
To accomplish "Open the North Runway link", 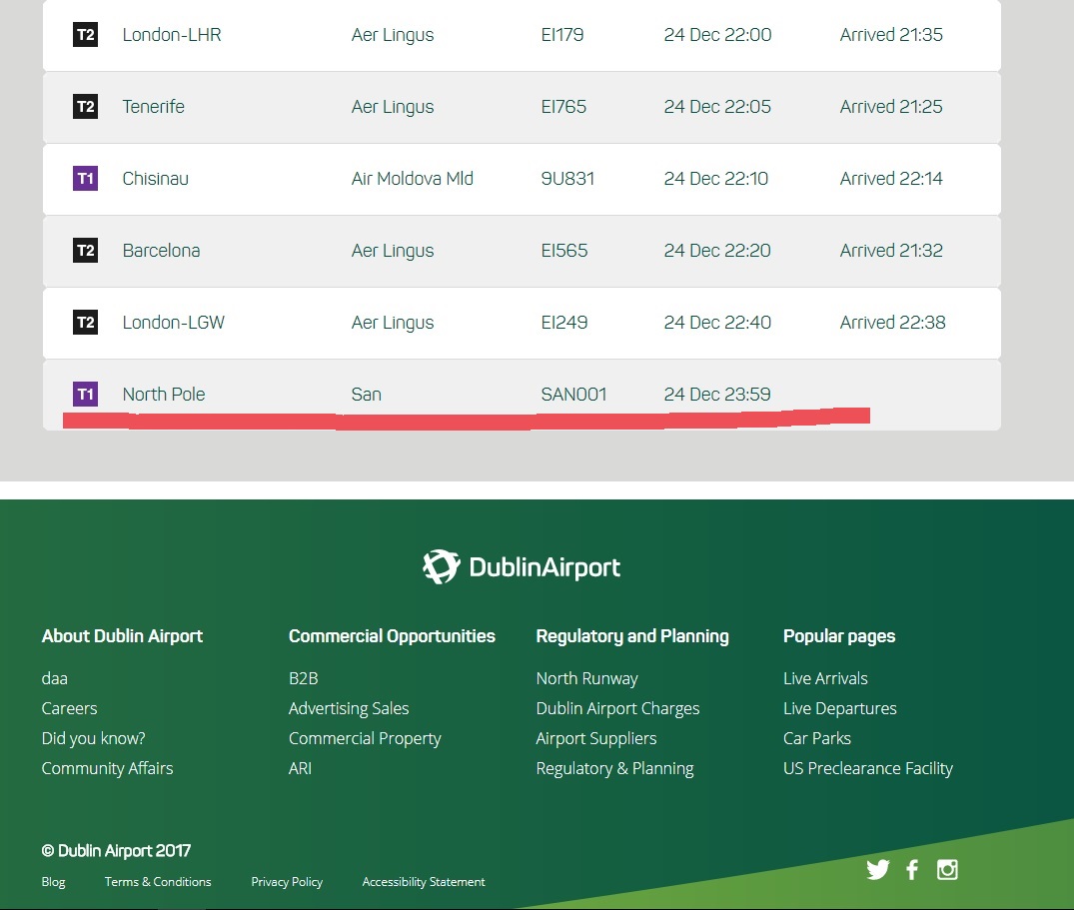I will coord(587,678).
